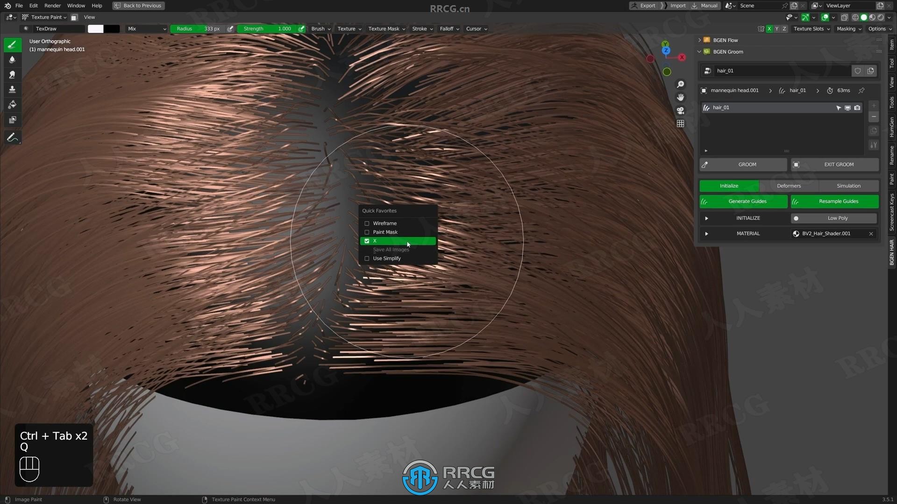Toggle viewport overlays icon
Image resolution: width=897 pixels, height=504 pixels.
click(825, 17)
